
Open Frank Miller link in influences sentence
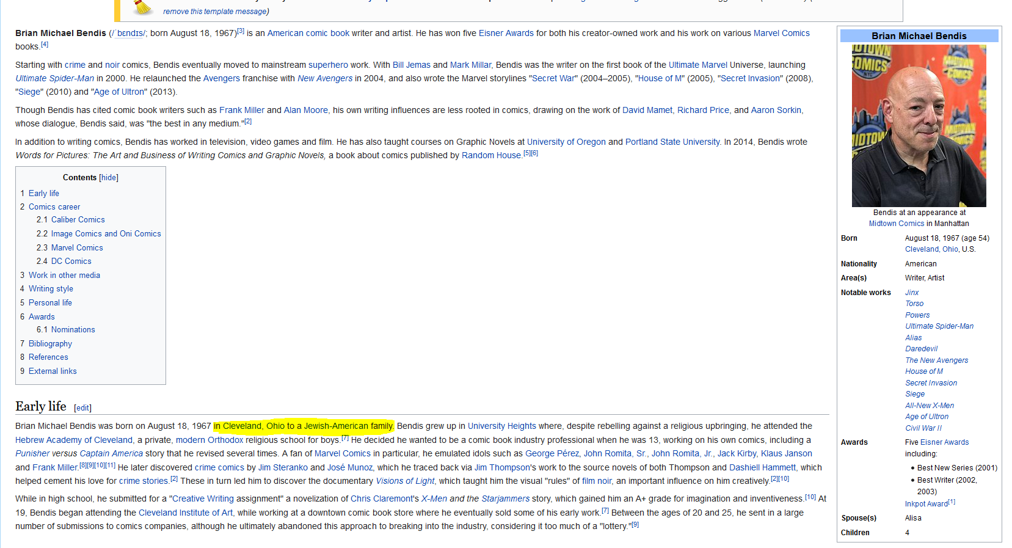pyautogui.click(x=242, y=111)
